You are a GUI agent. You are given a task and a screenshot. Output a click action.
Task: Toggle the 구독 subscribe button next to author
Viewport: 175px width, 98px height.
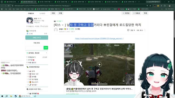point(71,29)
